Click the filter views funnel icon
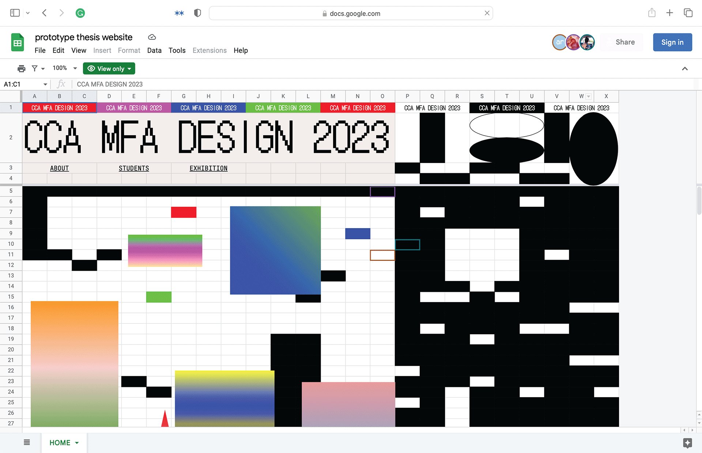This screenshot has width=702, height=453. (35, 68)
